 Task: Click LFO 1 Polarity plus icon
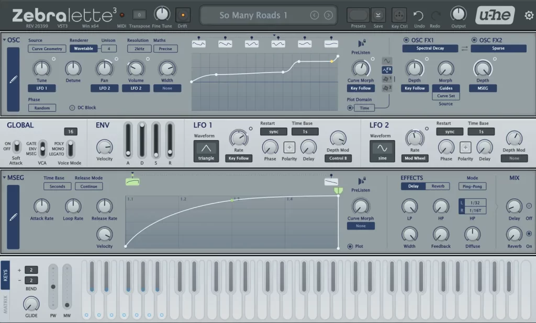click(289, 147)
